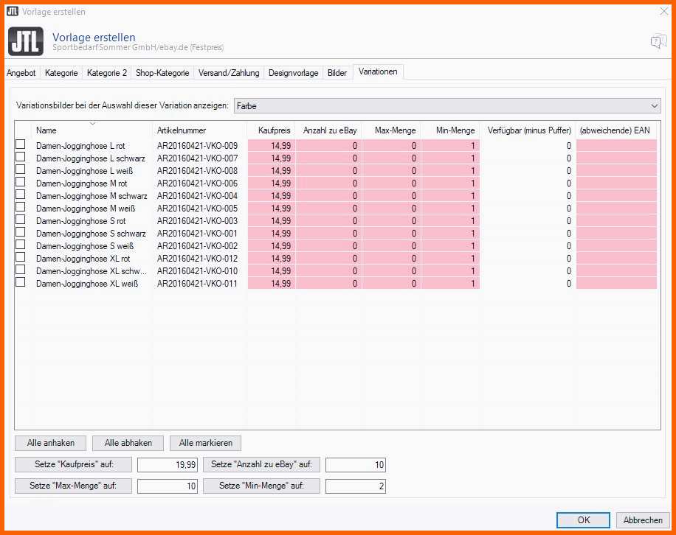Viewport: 676px width, 535px height.
Task: Switch to the Angebot tab
Action: (x=21, y=73)
